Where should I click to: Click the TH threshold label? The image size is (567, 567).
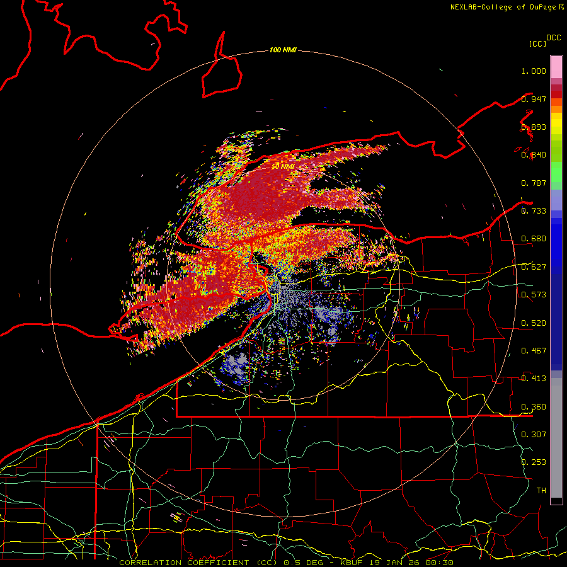[541, 491]
